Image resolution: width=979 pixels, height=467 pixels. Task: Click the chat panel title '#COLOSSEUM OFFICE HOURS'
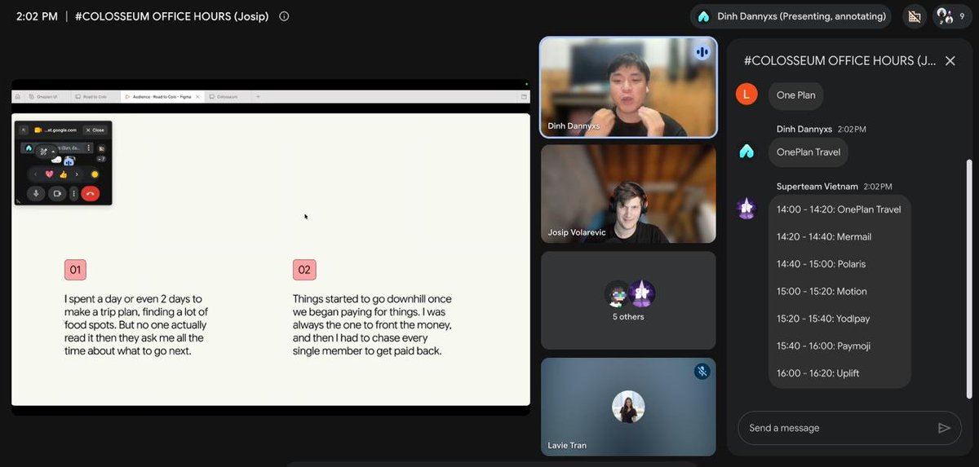(x=839, y=60)
